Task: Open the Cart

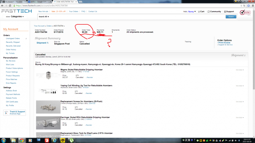Action: [201, 12]
